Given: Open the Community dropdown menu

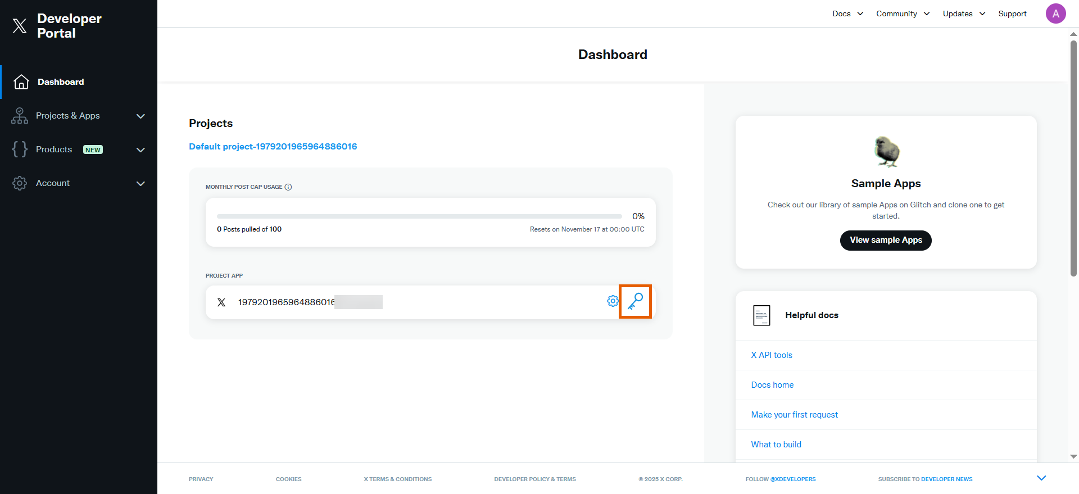Looking at the screenshot, I should click(x=903, y=13).
